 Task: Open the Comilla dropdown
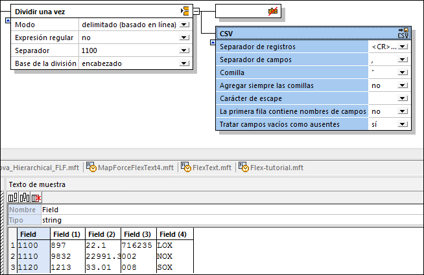pyautogui.click(x=403, y=72)
